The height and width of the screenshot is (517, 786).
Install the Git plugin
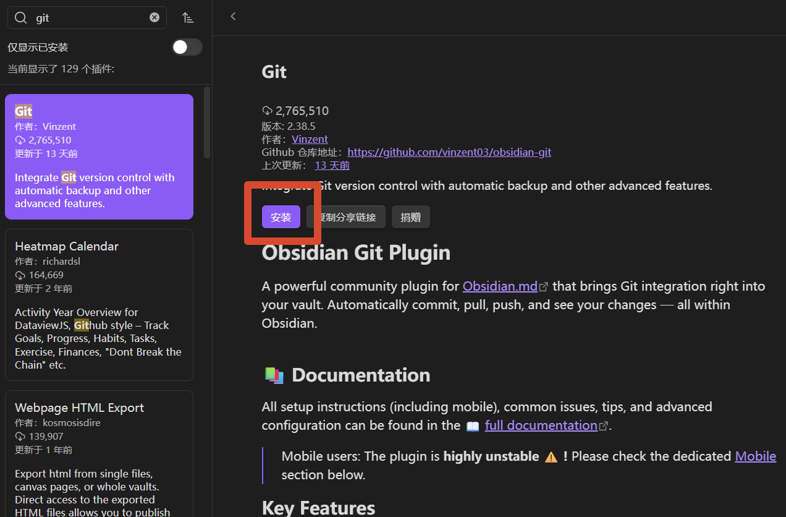281,217
